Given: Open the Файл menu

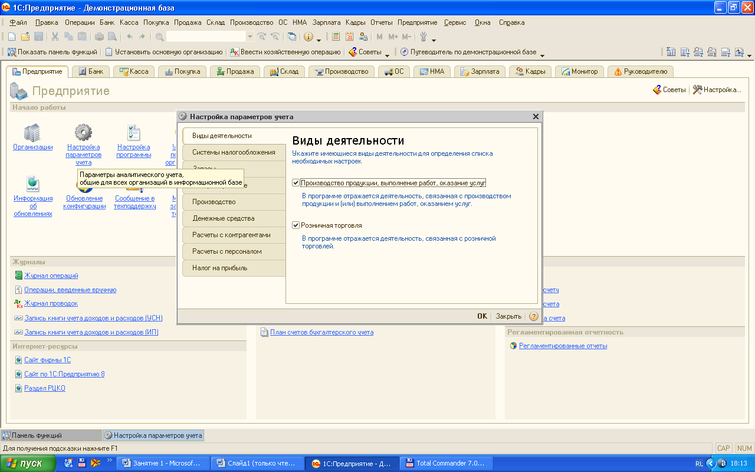Looking at the screenshot, I should point(18,22).
